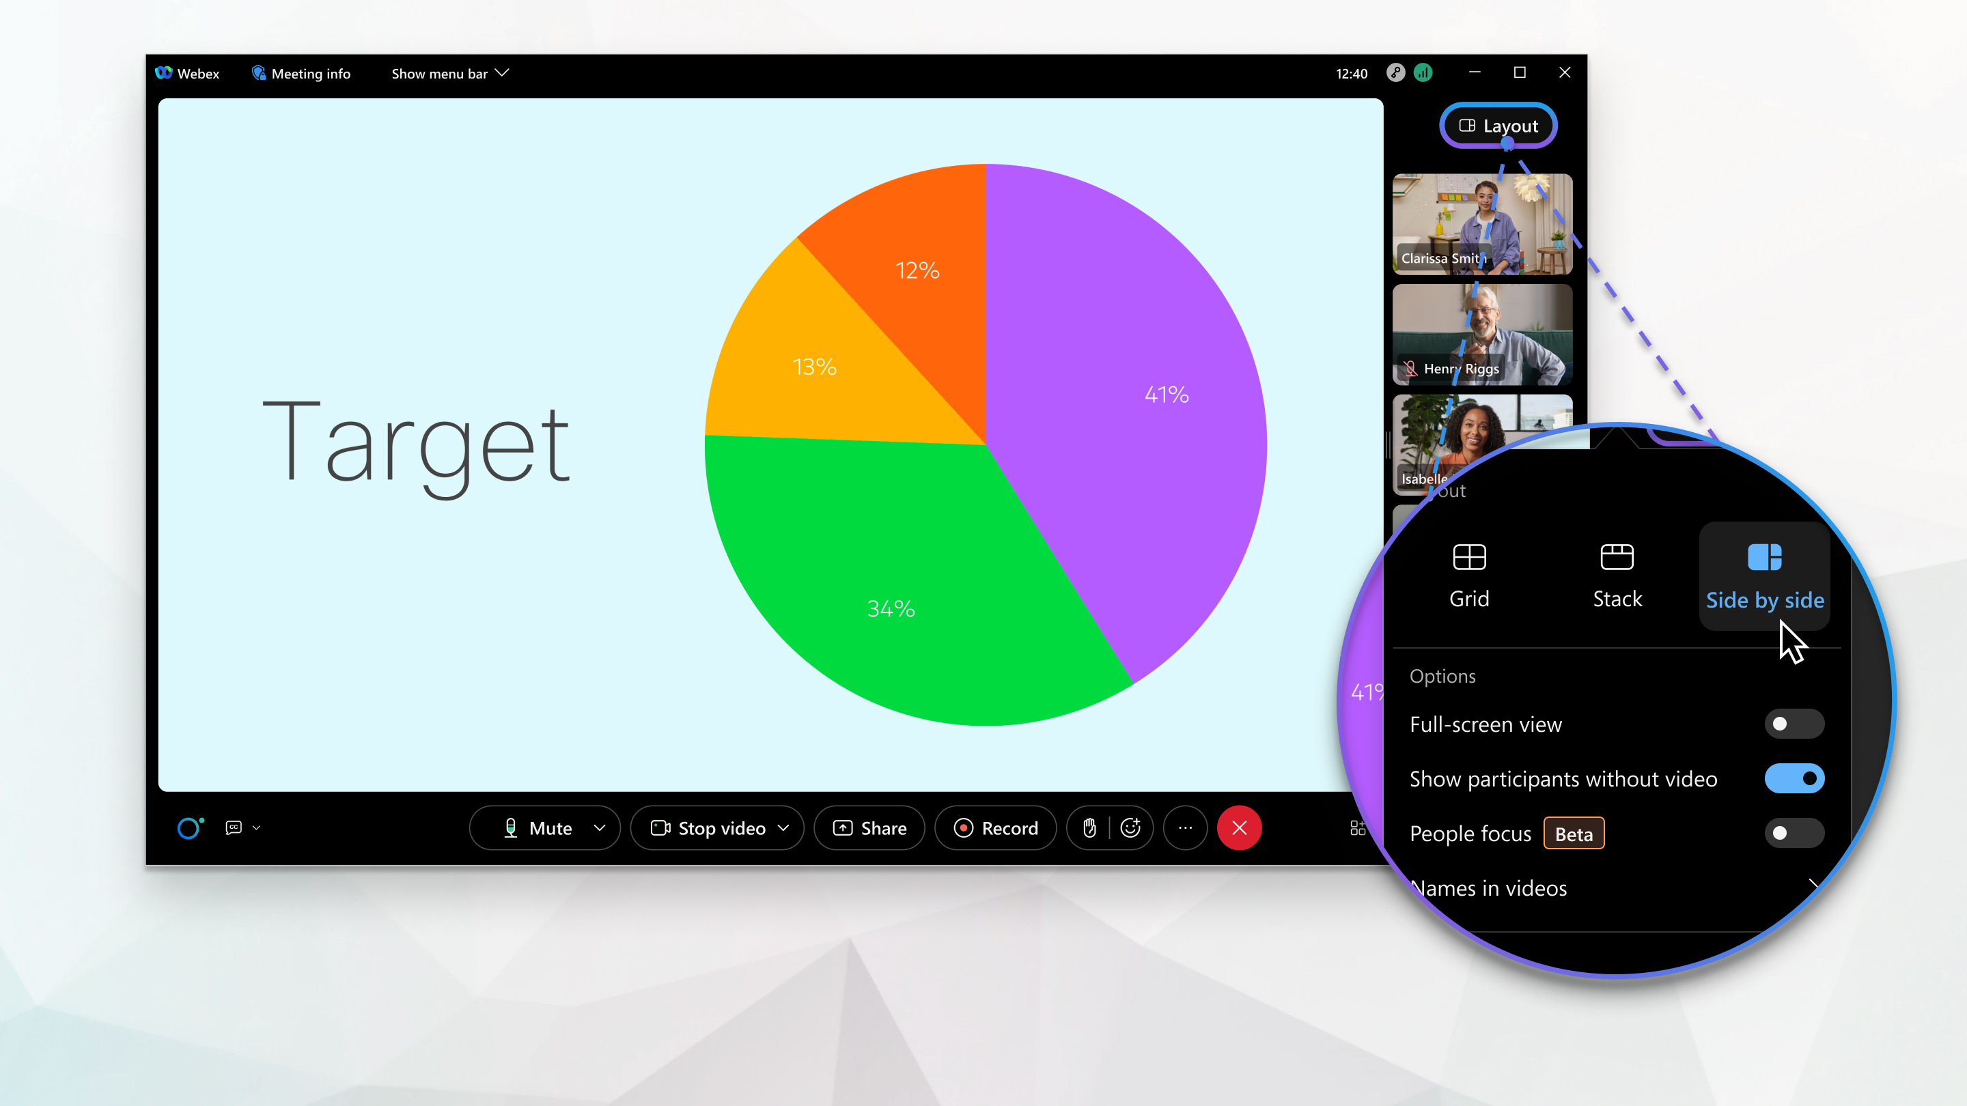Expand the Mute options chevron
The image size is (1967, 1106).
[x=600, y=828]
